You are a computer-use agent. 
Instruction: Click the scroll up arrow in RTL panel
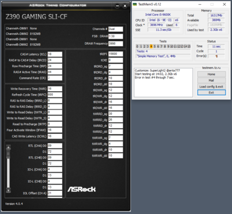pos(8,147)
